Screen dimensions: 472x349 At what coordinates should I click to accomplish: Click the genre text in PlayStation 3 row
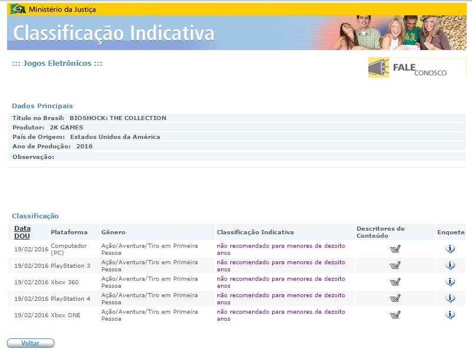tap(150, 266)
